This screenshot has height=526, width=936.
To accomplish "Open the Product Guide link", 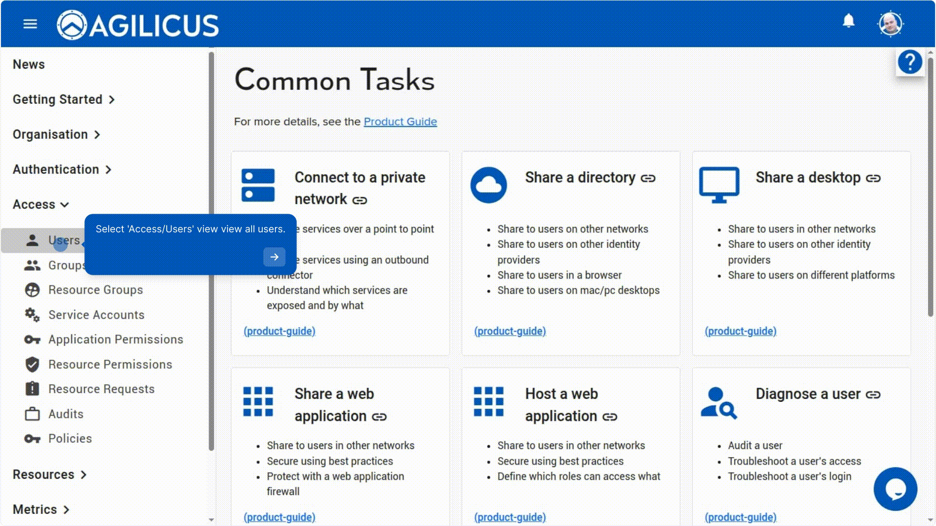I will (400, 122).
